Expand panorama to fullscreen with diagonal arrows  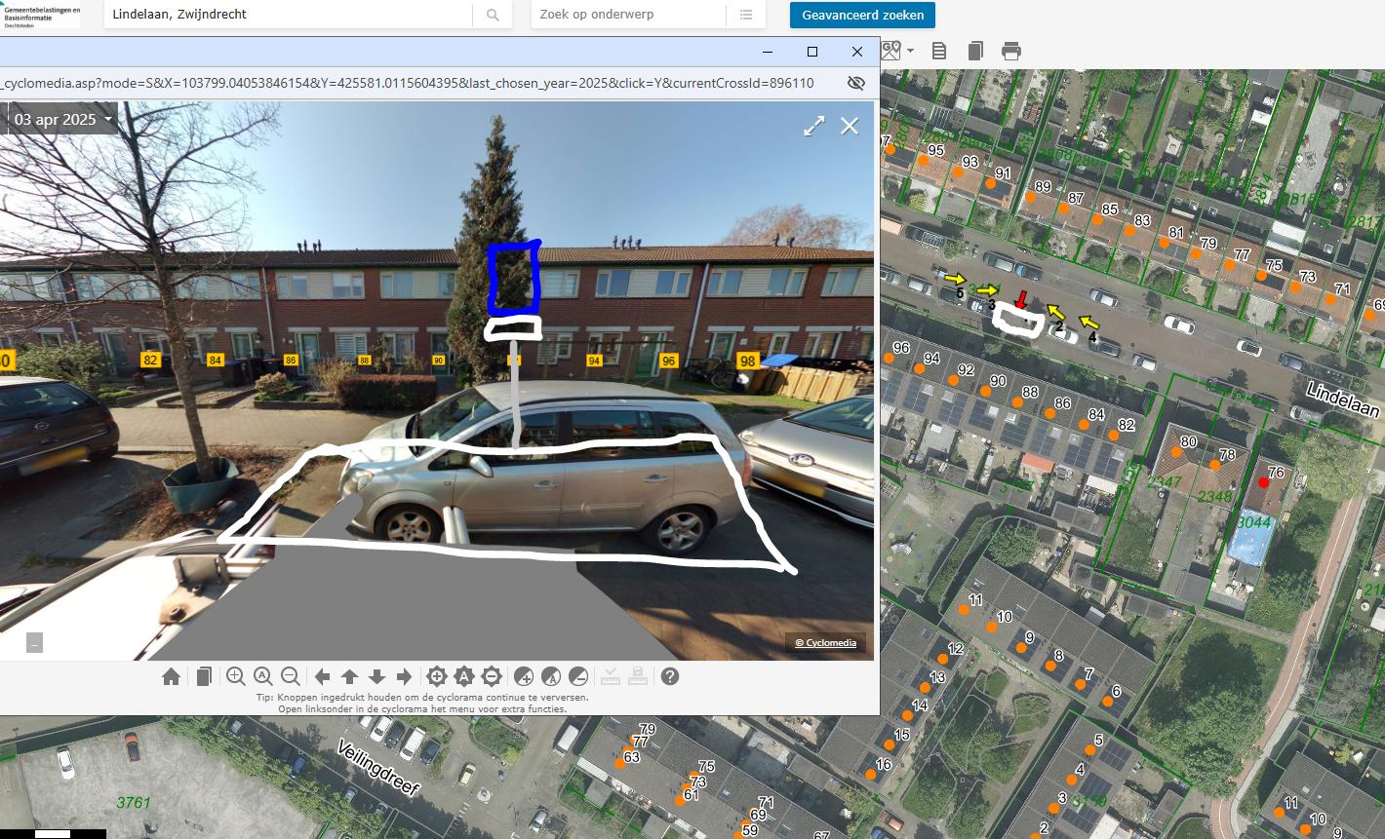(x=814, y=126)
